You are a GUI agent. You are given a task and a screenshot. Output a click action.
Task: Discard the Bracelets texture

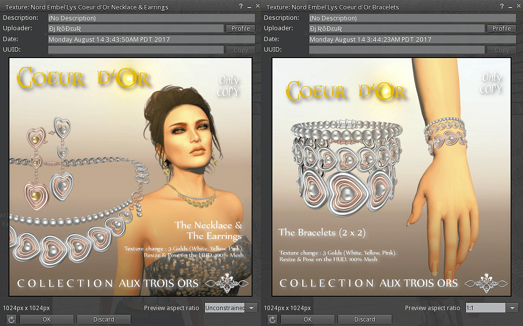point(365,319)
